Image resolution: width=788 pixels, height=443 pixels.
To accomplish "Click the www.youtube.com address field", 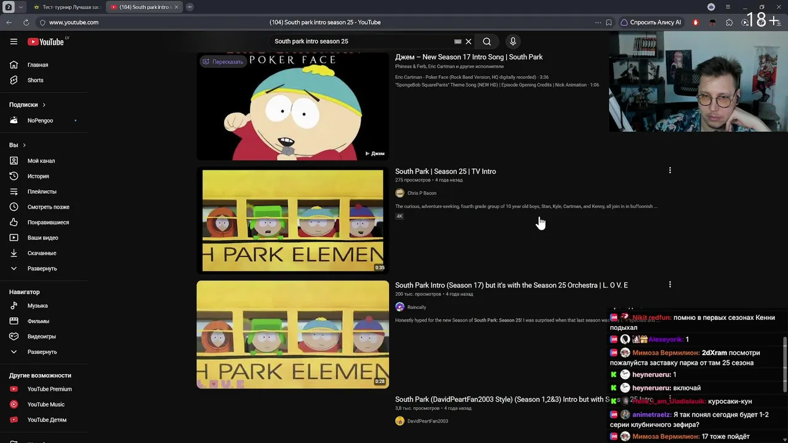I will pyautogui.click(x=74, y=22).
